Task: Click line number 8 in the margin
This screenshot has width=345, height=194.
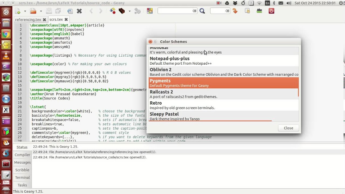Action: pos(20,55)
